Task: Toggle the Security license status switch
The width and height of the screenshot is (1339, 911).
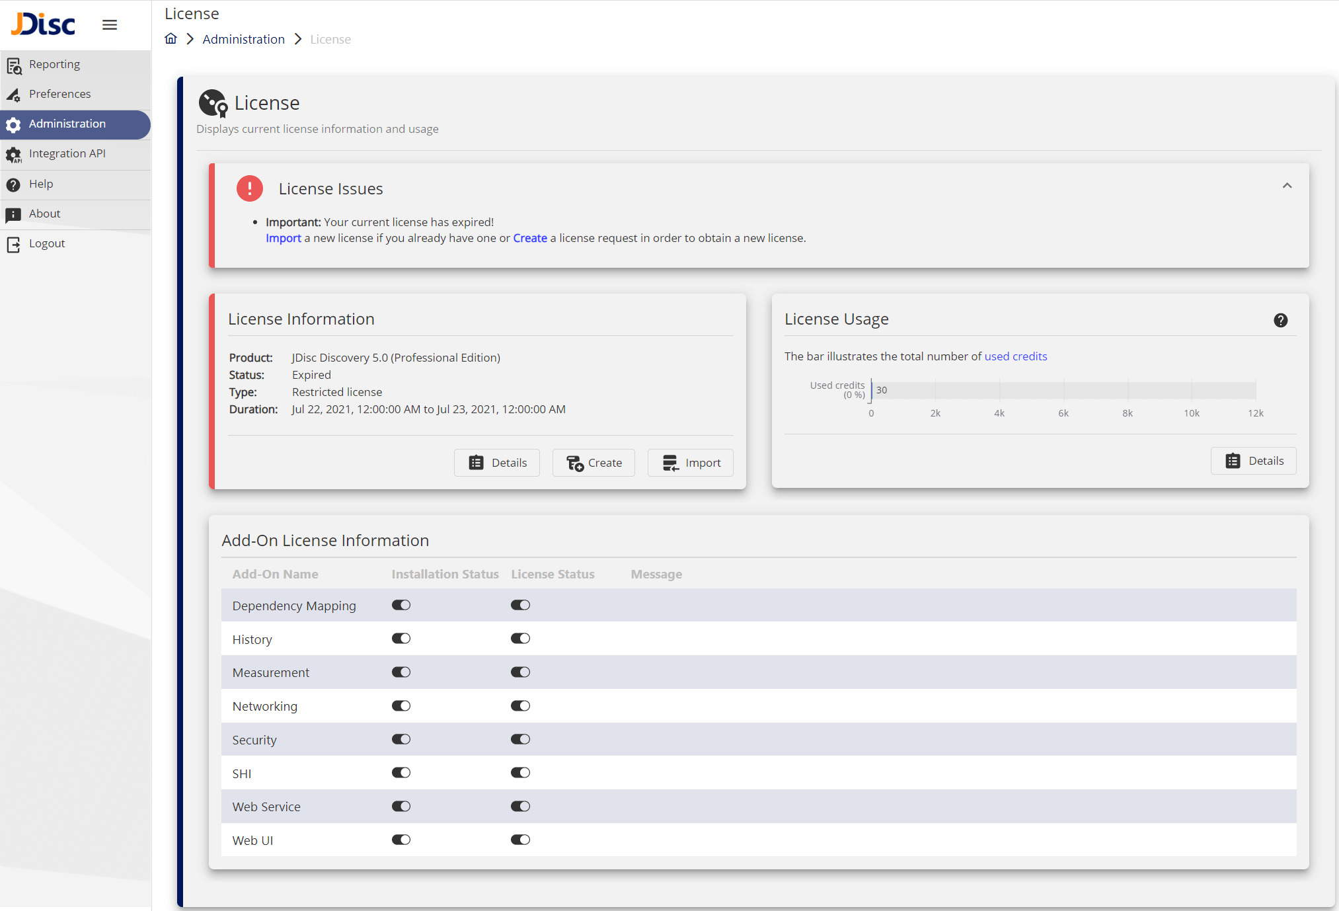Action: pos(520,739)
